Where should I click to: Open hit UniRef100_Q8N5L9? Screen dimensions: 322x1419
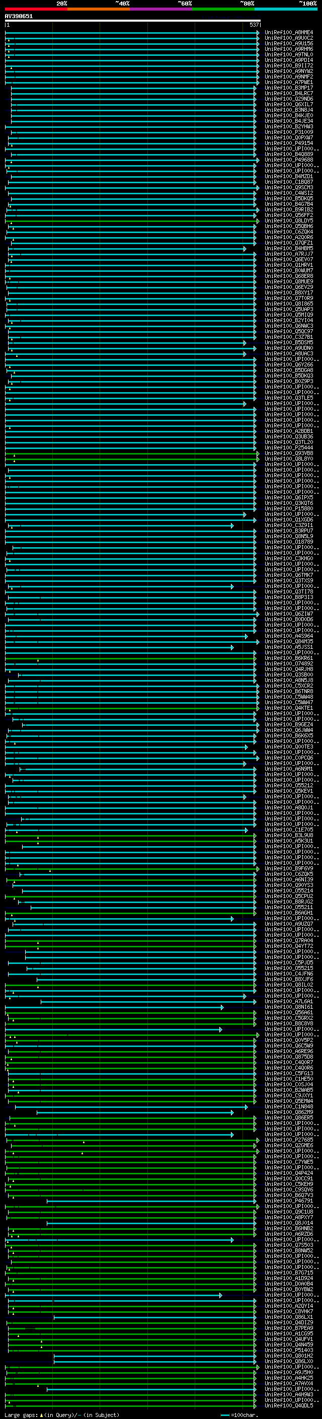point(289,537)
